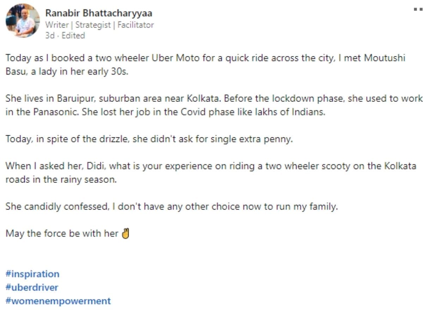Click the author name Ranabir Bhattacharyyaa
Screen dimensions: 423x317
[99, 13]
